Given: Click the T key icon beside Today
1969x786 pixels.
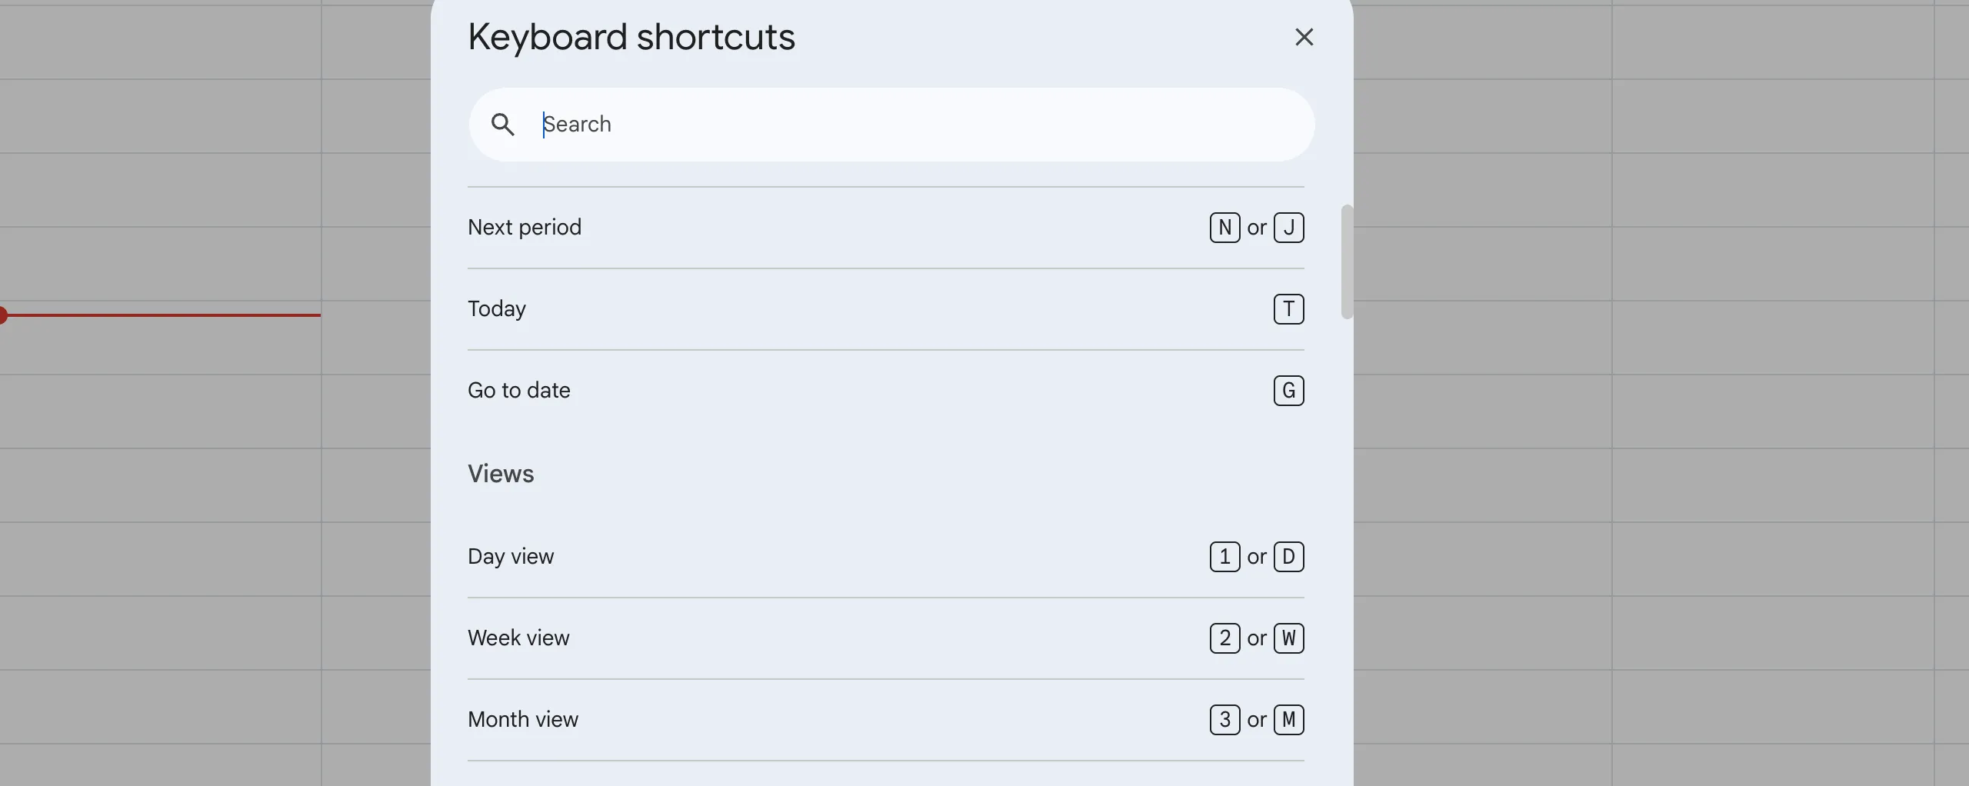Looking at the screenshot, I should [1289, 309].
